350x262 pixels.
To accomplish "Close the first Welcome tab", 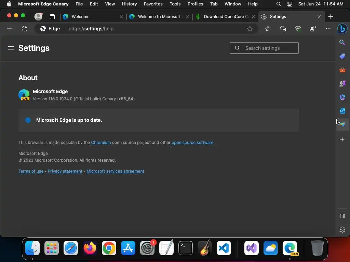I will click(x=121, y=17).
